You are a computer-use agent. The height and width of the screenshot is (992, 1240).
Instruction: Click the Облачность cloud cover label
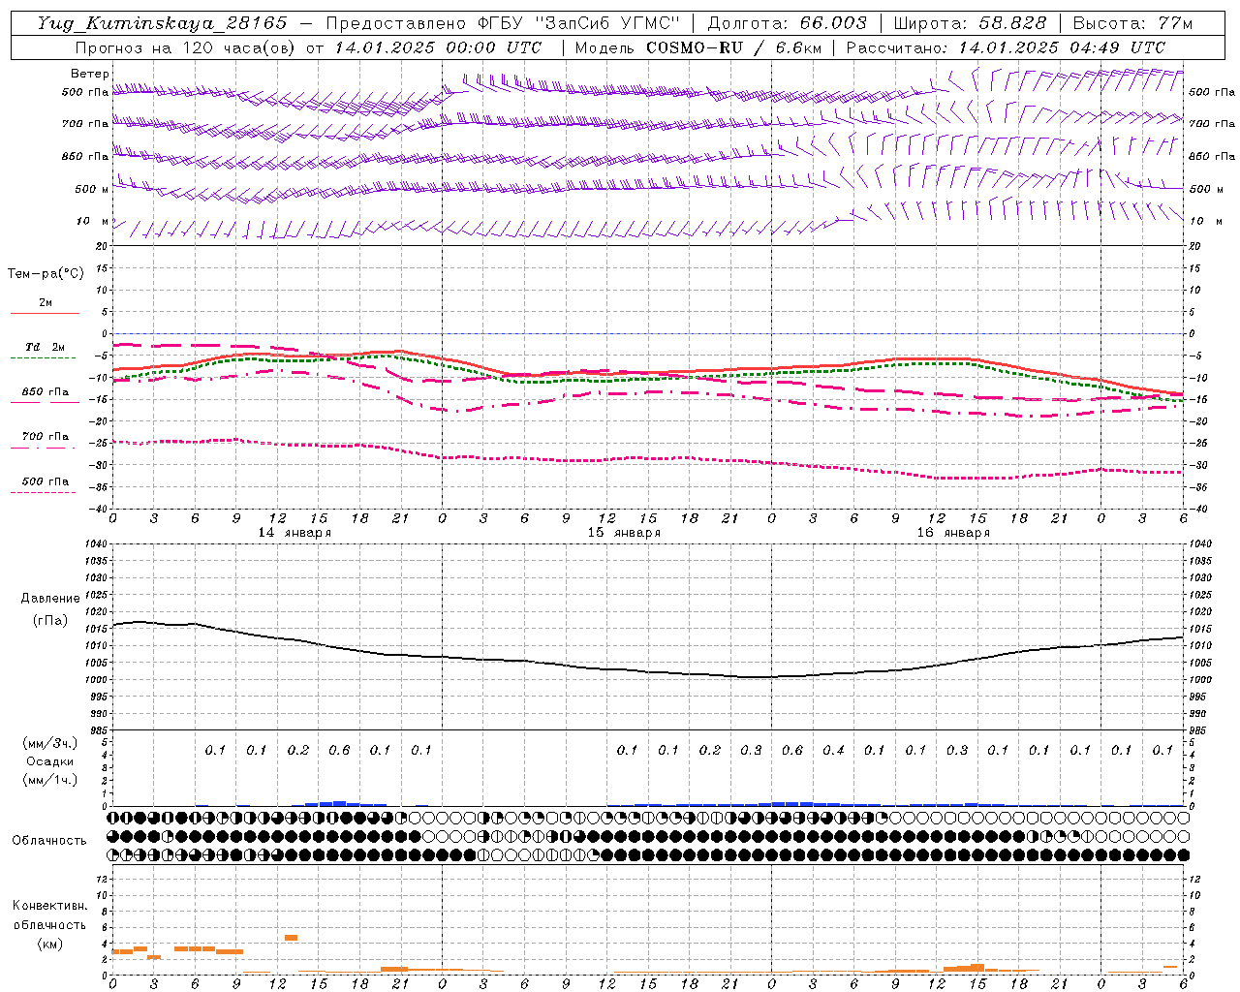(x=49, y=841)
